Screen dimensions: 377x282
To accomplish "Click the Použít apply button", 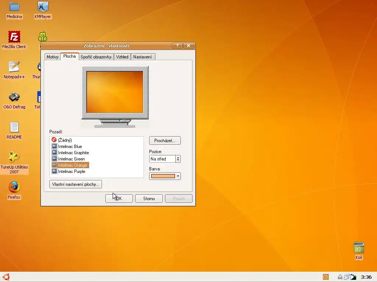I will [179, 199].
